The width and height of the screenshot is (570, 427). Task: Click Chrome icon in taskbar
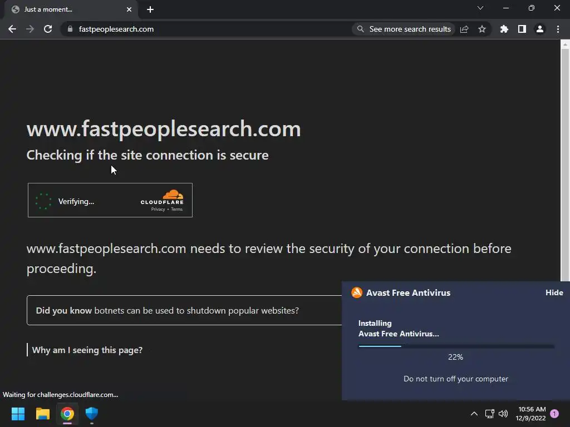point(67,414)
